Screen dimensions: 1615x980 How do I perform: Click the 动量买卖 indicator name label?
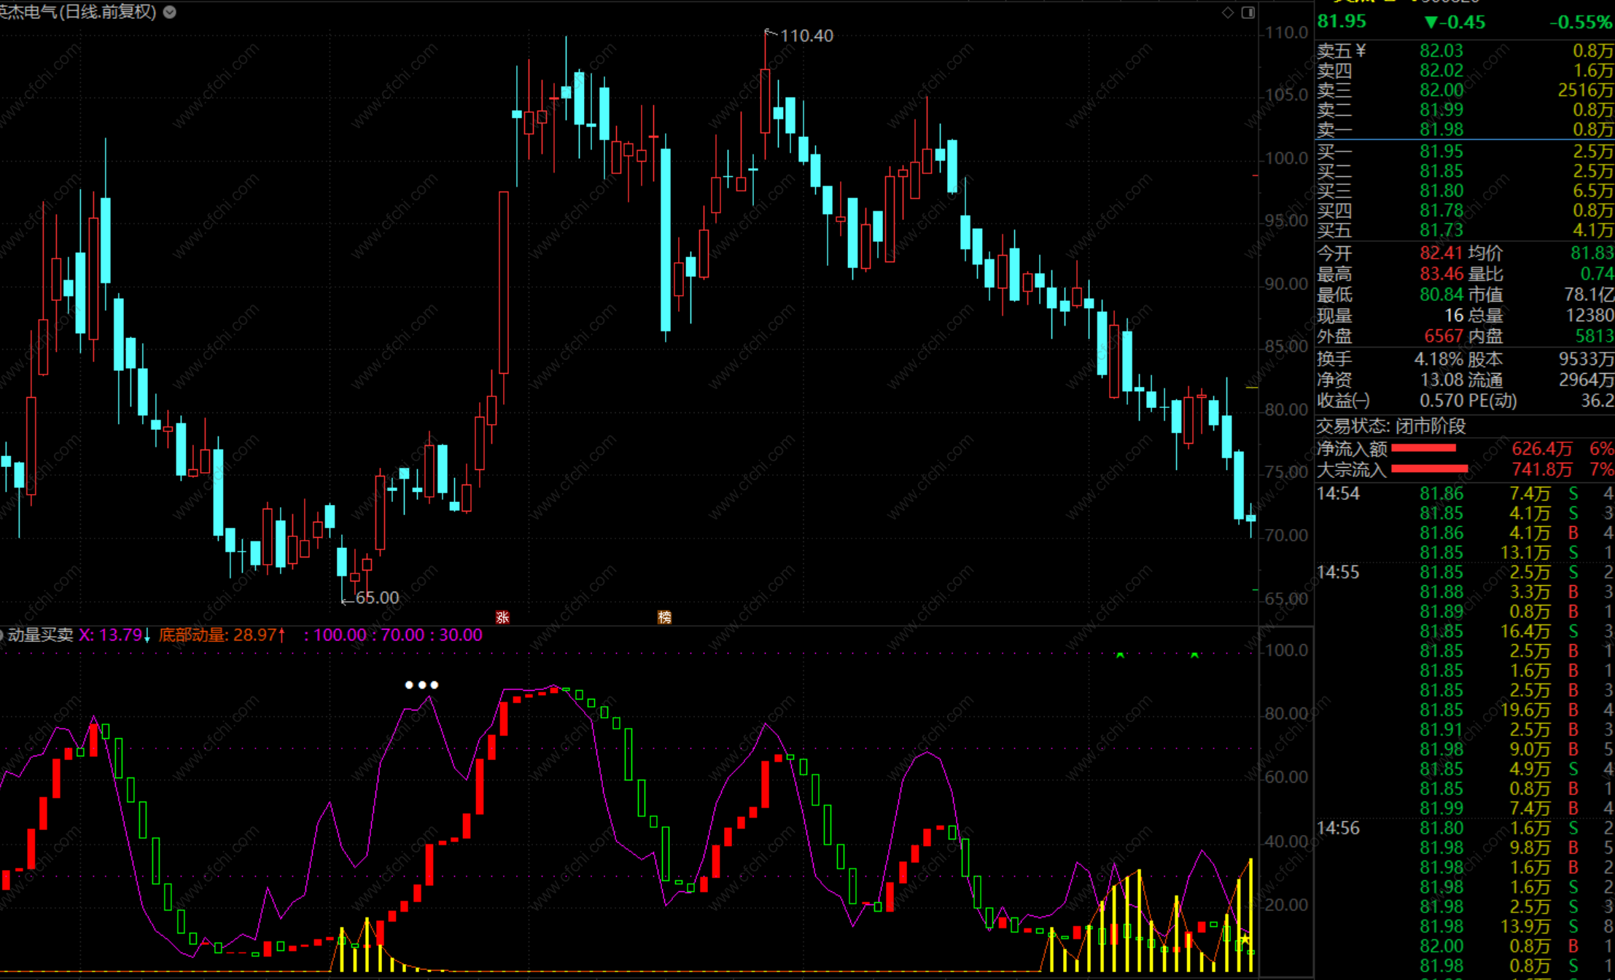(x=40, y=635)
